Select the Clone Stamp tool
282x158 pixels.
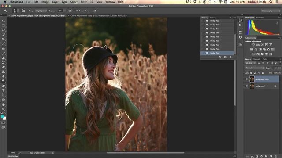coord(3,58)
